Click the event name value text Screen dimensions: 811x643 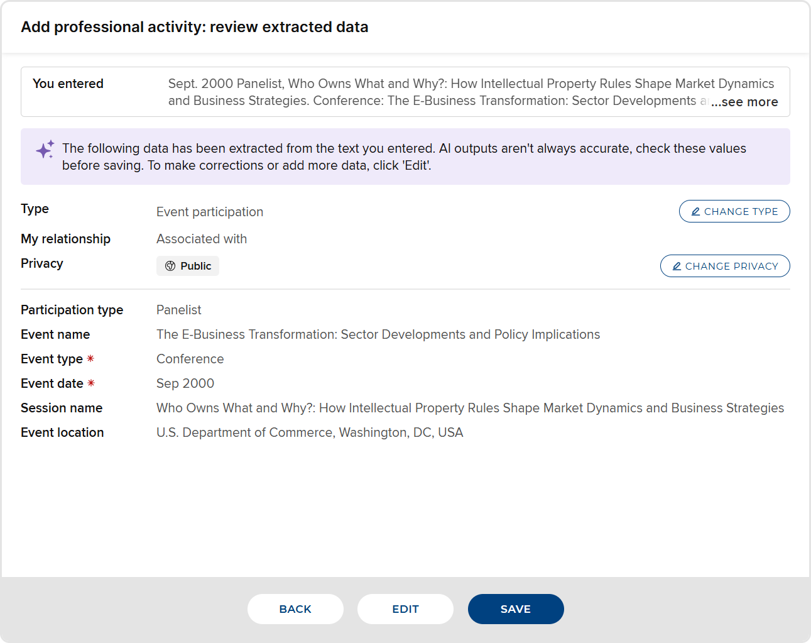tap(378, 334)
